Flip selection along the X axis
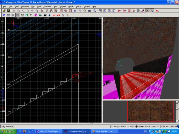This screenshot has height=134, width=179. (14, 11)
